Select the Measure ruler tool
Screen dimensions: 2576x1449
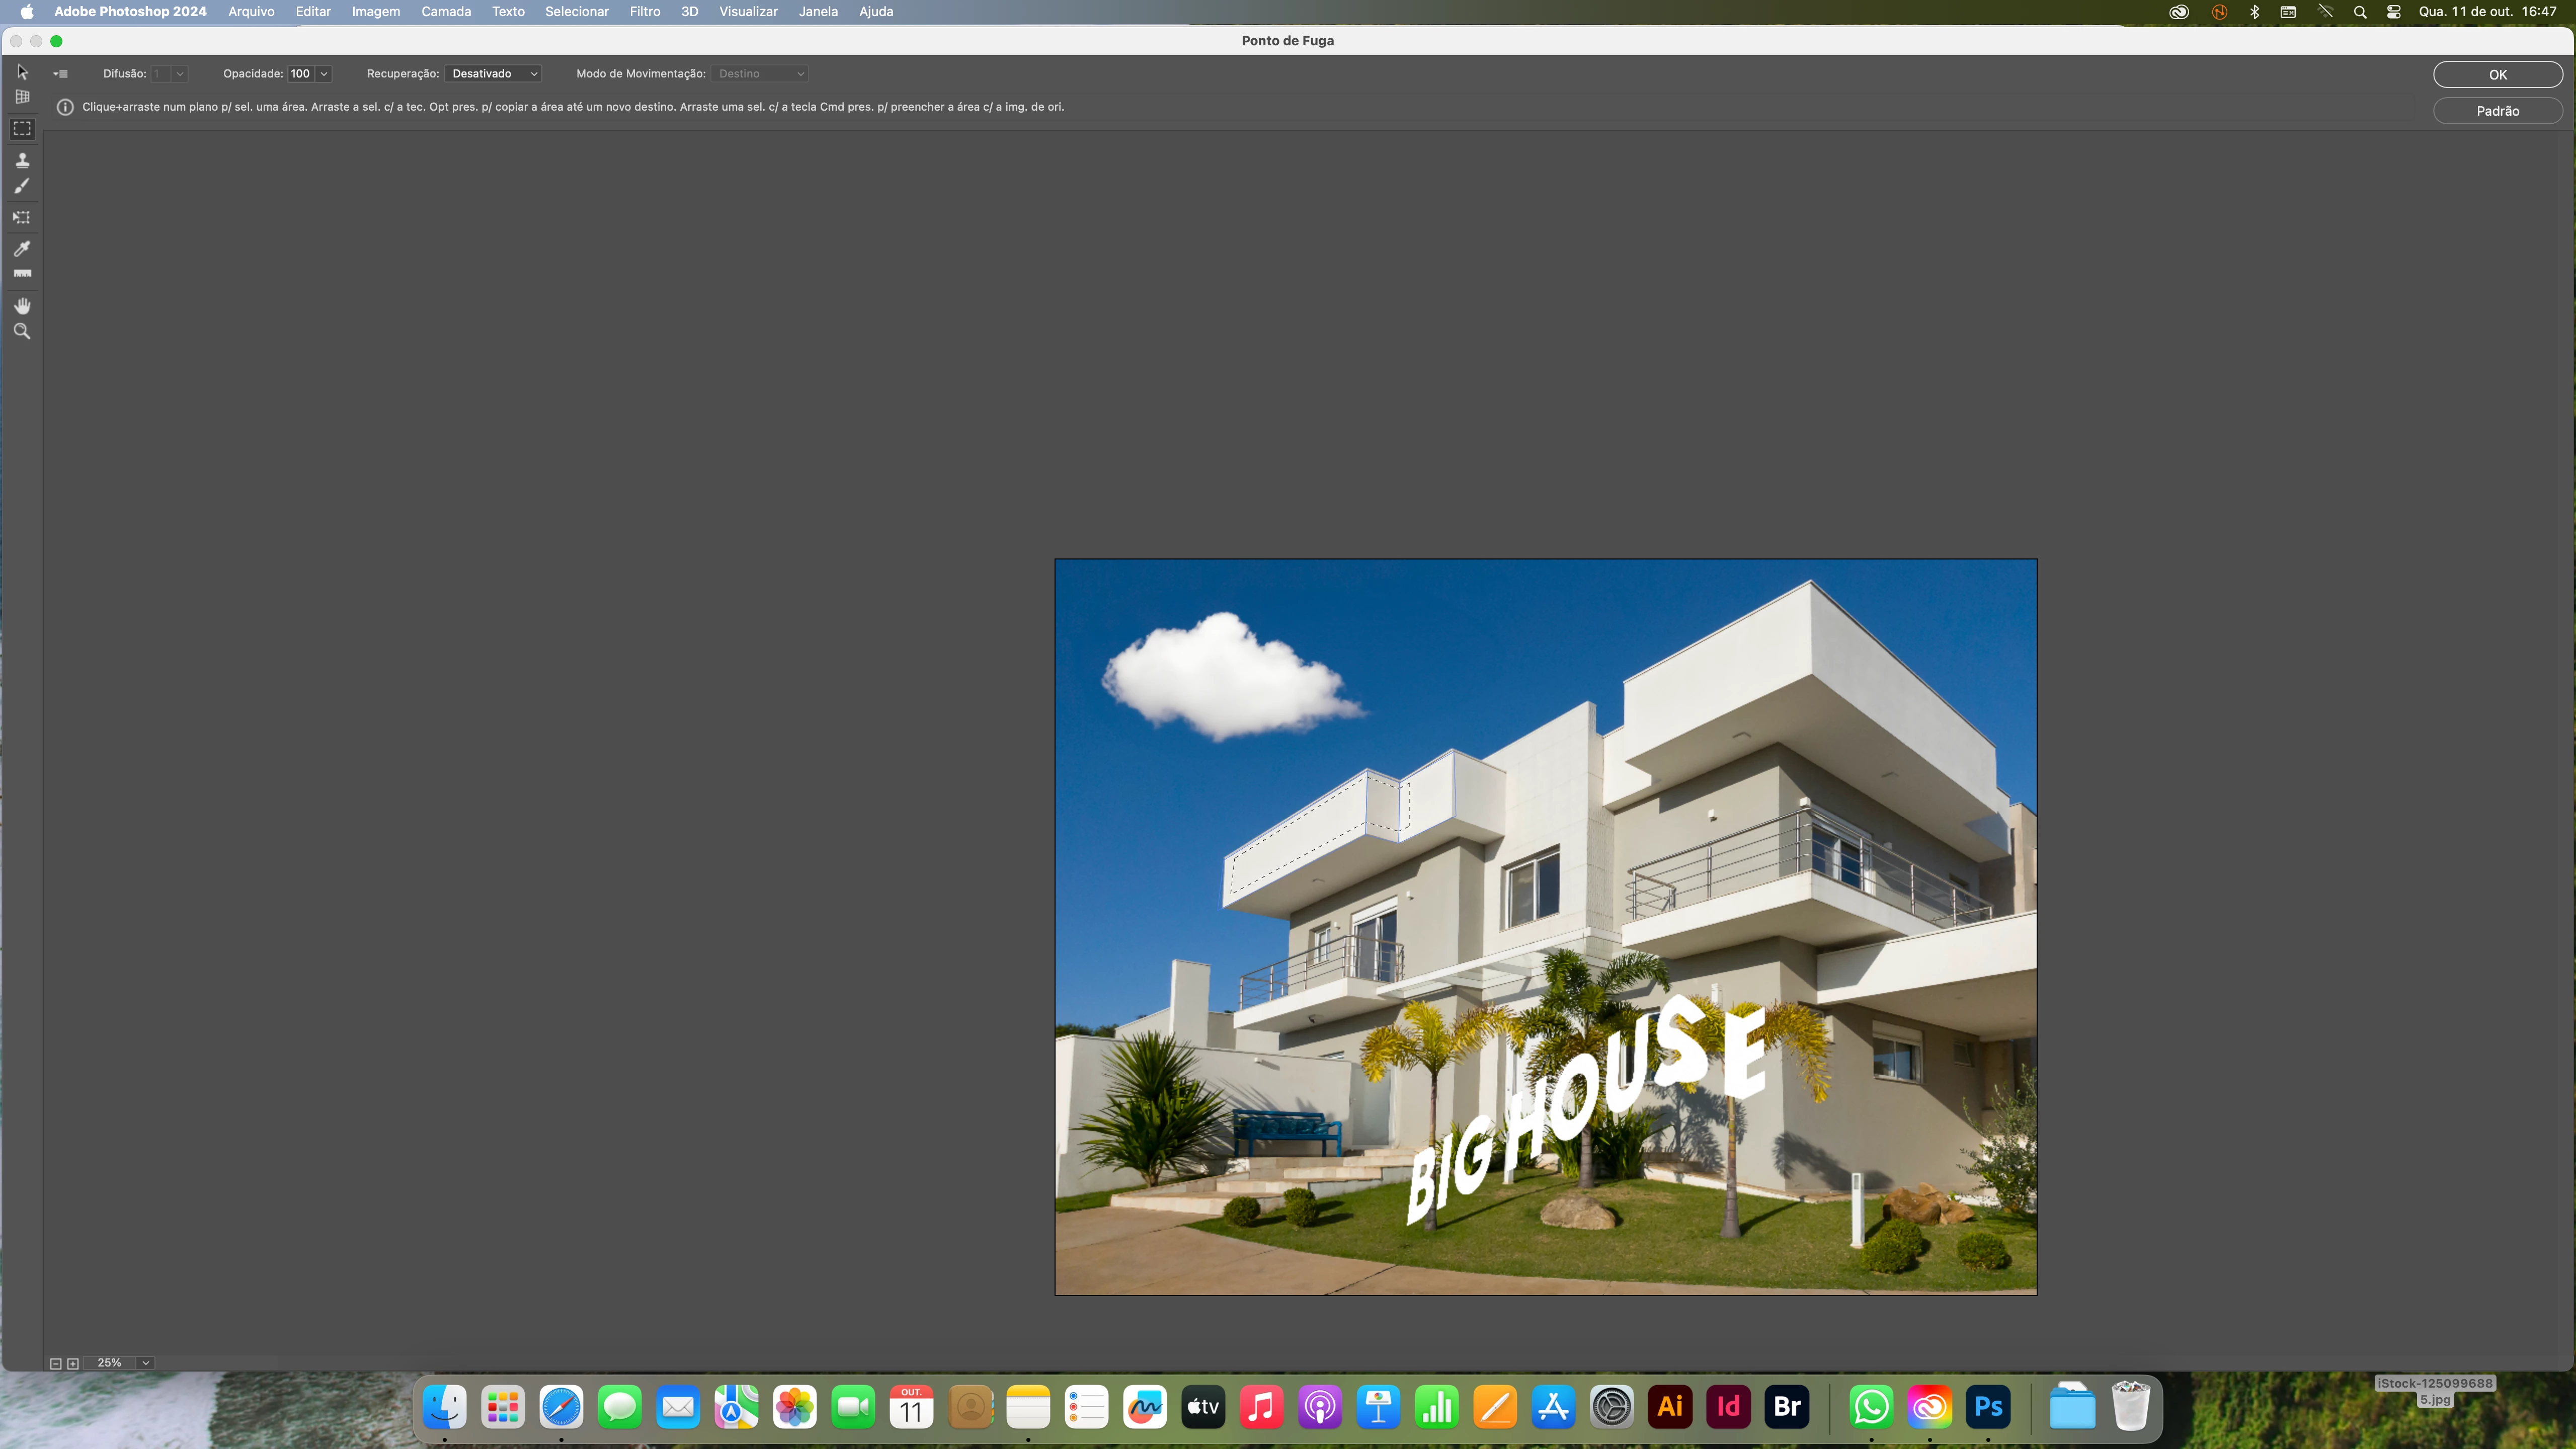click(22, 273)
